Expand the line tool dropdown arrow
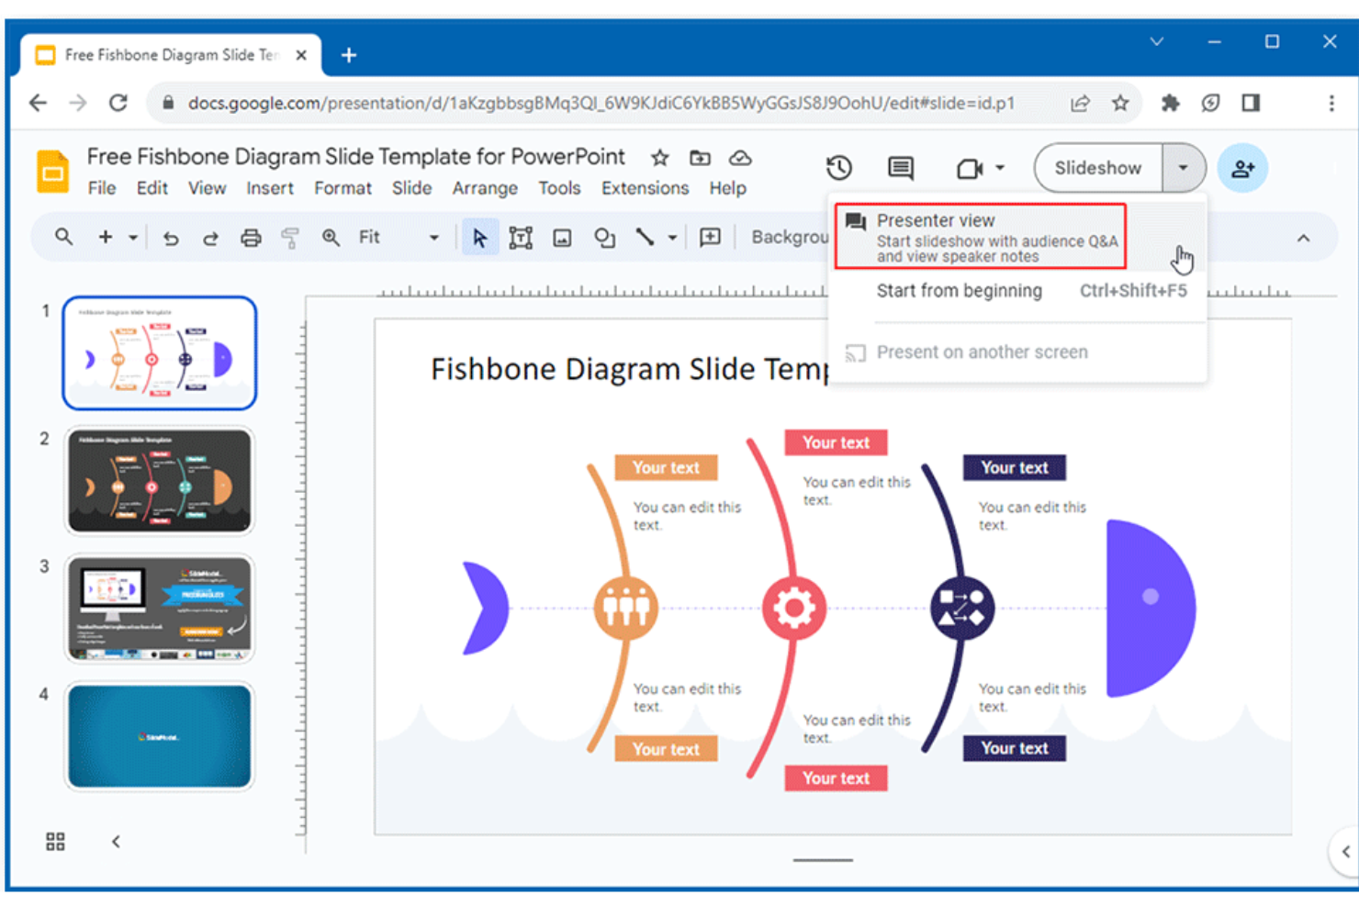The width and height of the screenshot is (1359, 906). (671, 237)
